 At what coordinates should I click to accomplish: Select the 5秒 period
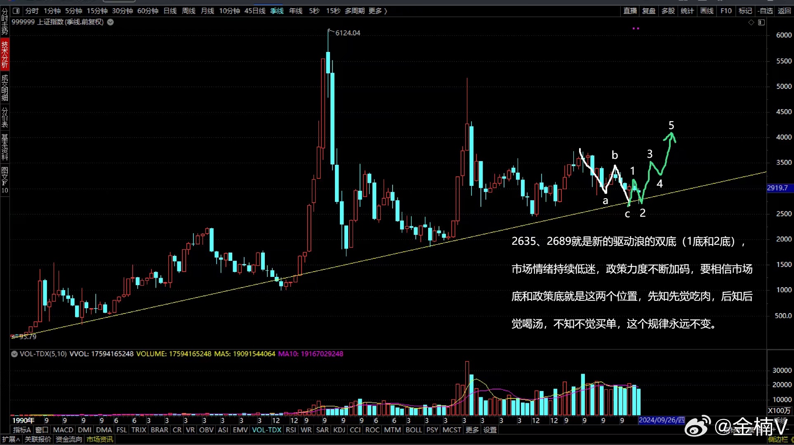pyautogui.click(x=314, y=11)
